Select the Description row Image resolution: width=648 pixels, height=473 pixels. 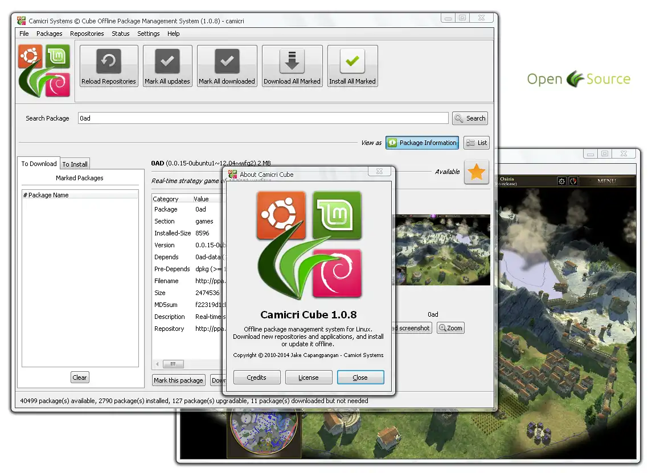point(188,317)
